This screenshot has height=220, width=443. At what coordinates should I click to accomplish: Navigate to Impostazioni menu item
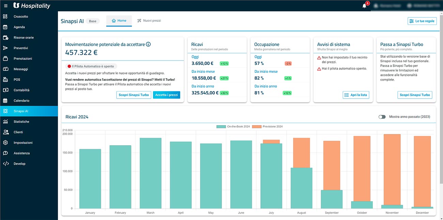coord(29,143)
